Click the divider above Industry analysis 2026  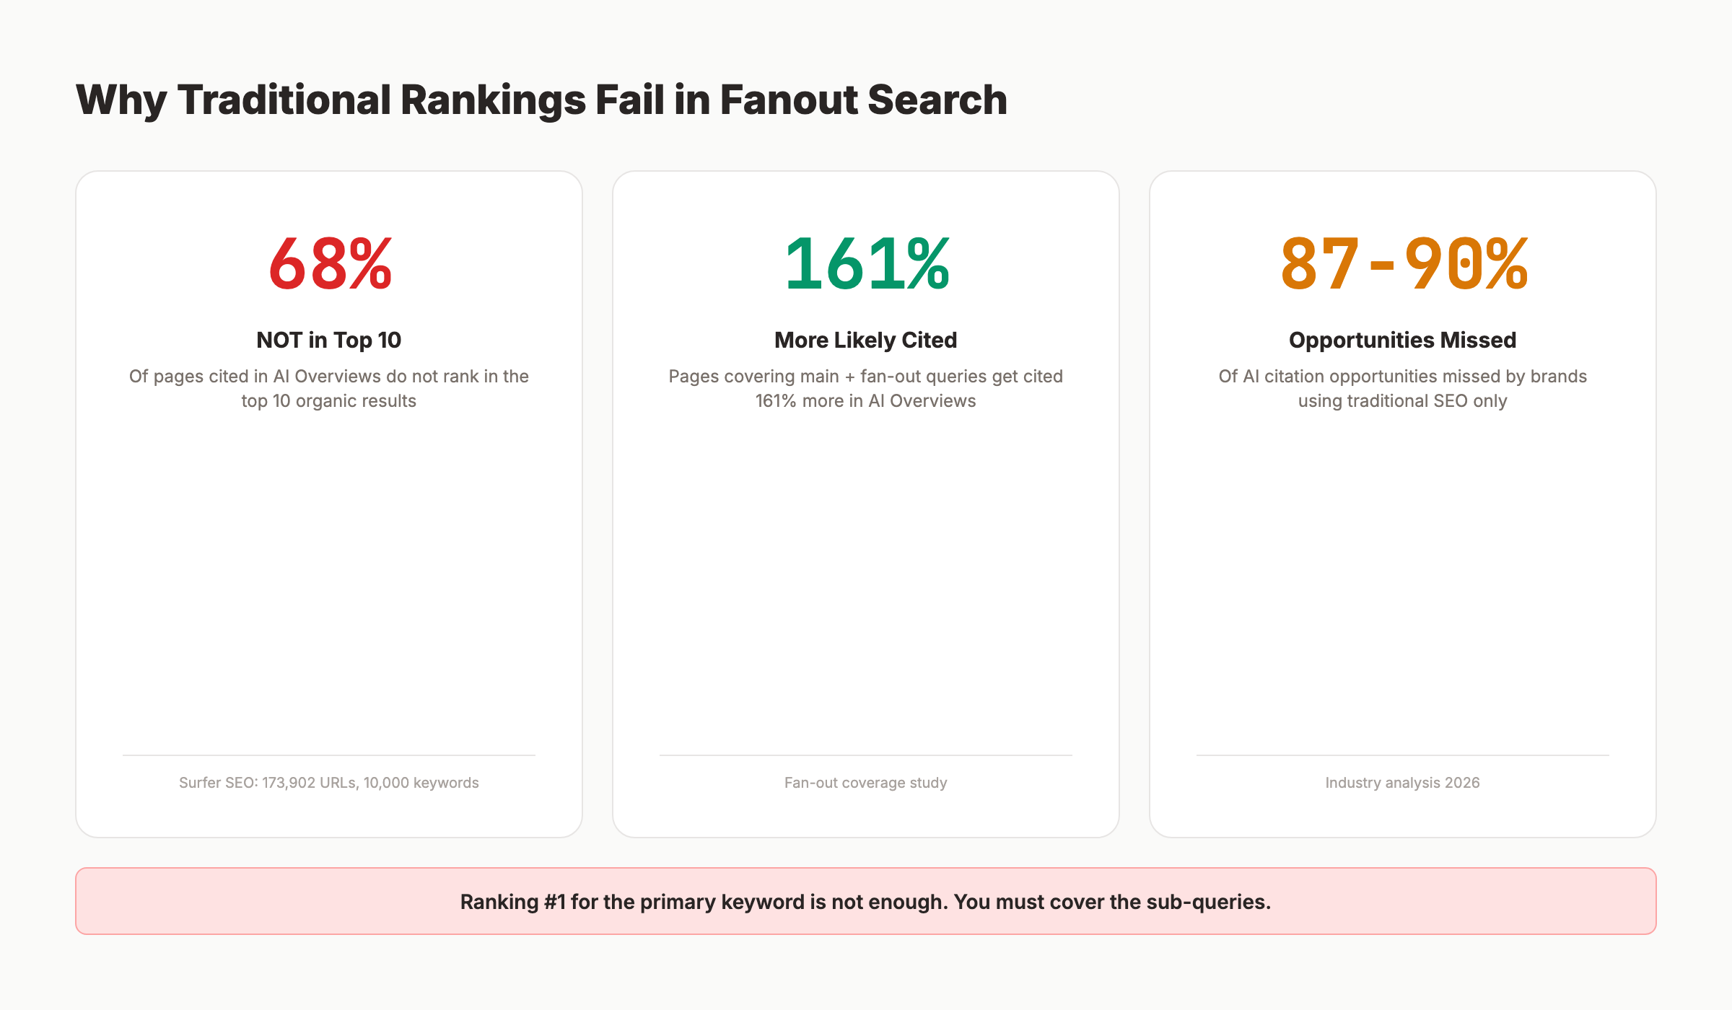(x=1403, y=755)
